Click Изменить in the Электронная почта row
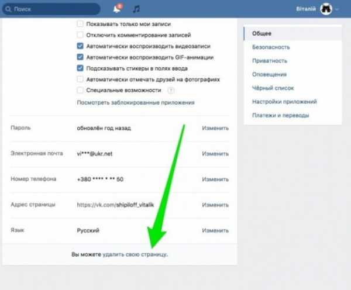The height and width of the screenshot is (290, 351). coord(215,154)
